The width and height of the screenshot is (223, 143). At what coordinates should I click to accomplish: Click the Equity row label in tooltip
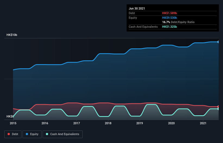[x=133, y=18]
